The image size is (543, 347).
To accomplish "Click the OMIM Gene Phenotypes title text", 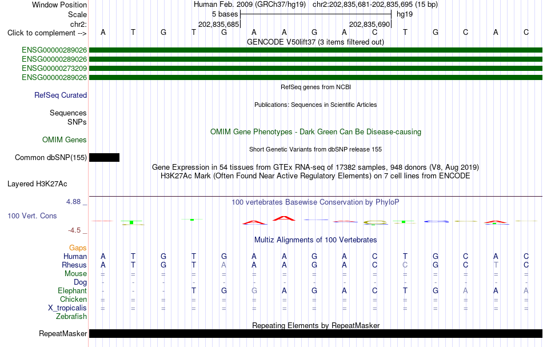I will pos(316,131).
